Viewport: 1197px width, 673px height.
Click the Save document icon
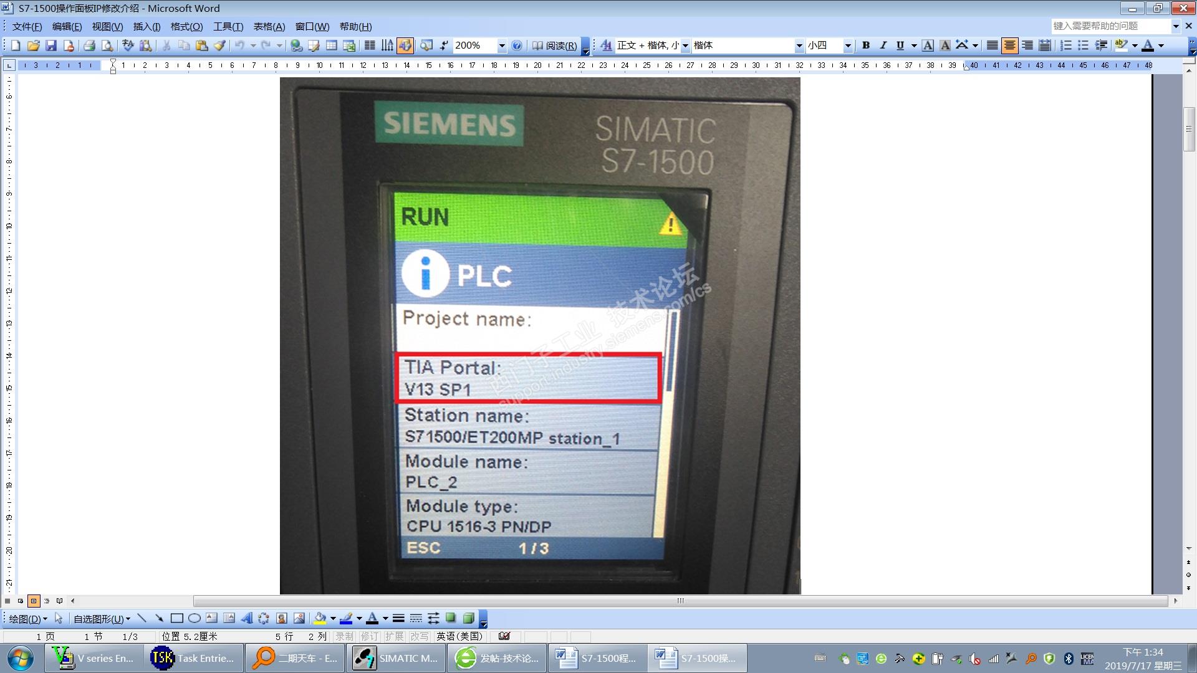pos(51,45)
